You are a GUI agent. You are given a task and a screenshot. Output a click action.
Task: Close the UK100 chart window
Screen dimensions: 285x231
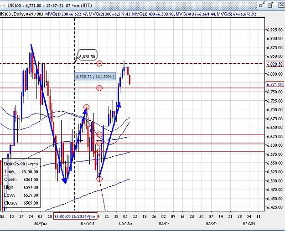coord(281,5)
